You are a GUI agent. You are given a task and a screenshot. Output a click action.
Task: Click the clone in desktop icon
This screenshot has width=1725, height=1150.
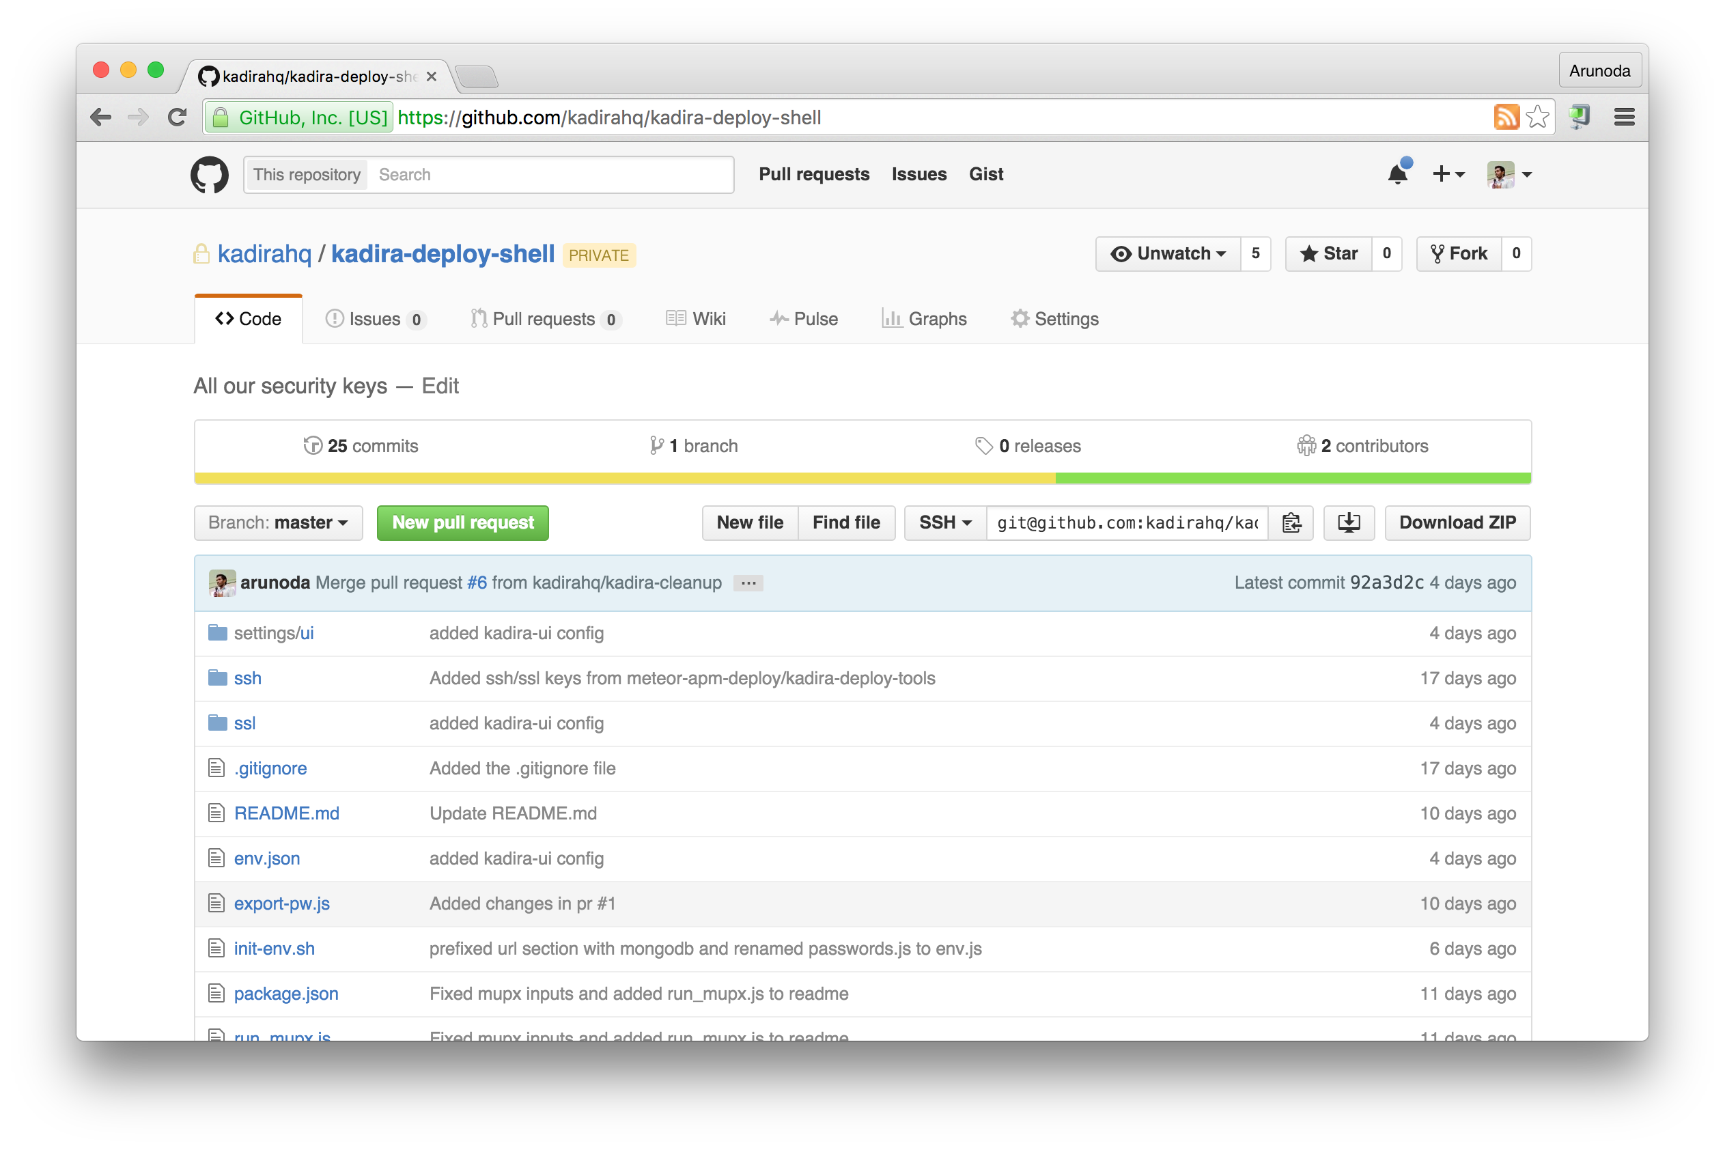[1348, 523]
